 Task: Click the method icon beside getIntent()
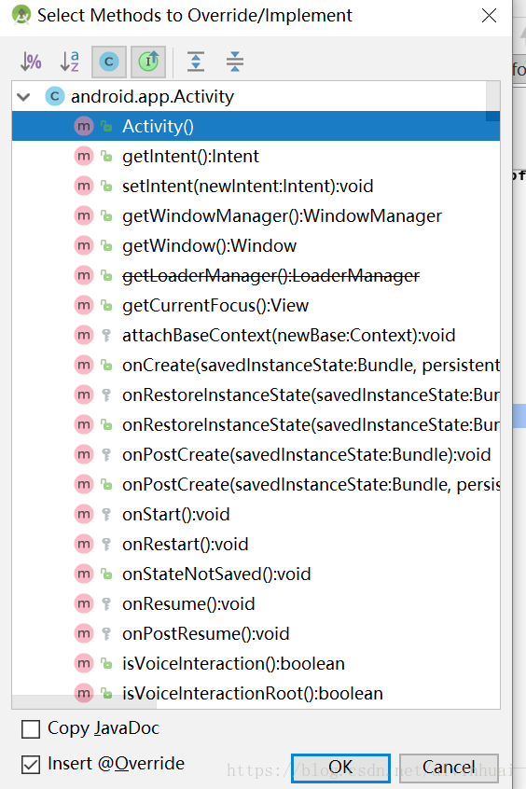pyautogui.click(x=84, y=156)
